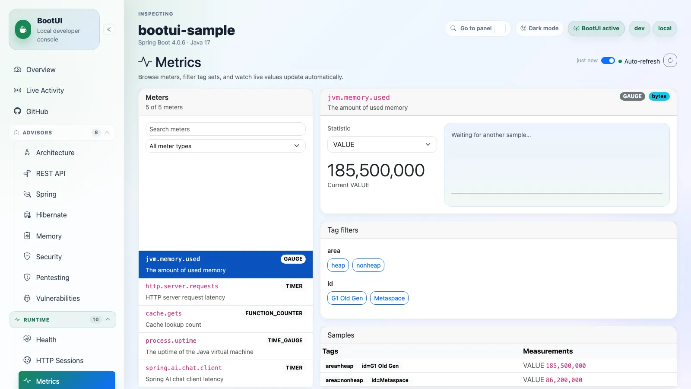Click the refresh metrics circular arrow icon

tap(670, 61)
